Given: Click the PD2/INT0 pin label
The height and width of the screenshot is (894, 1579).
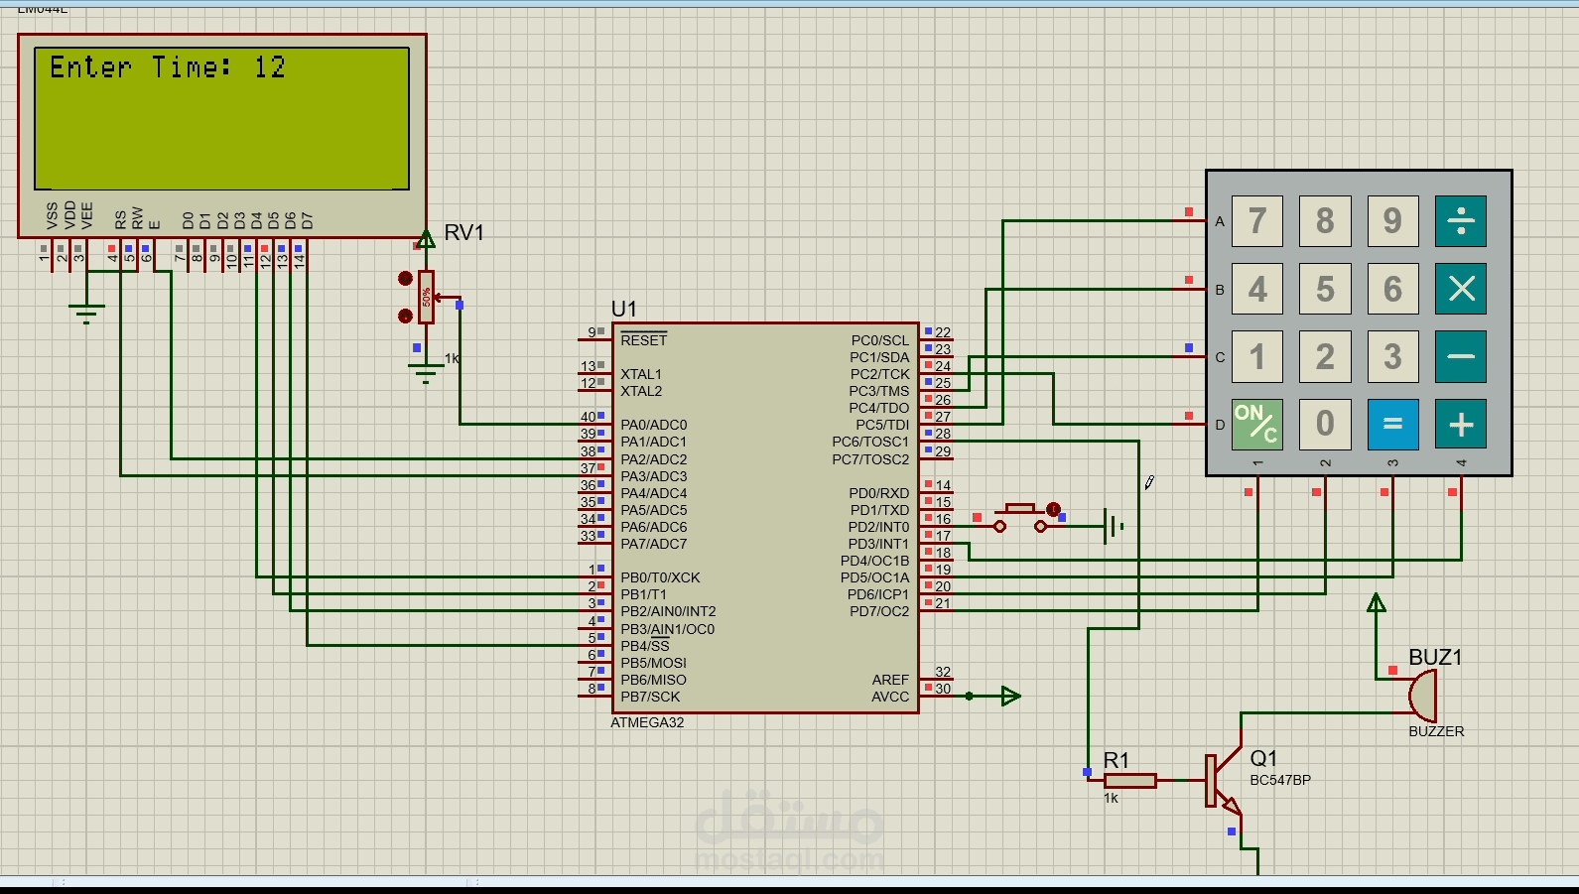Looking at the screenshot, I should [878, 527].
